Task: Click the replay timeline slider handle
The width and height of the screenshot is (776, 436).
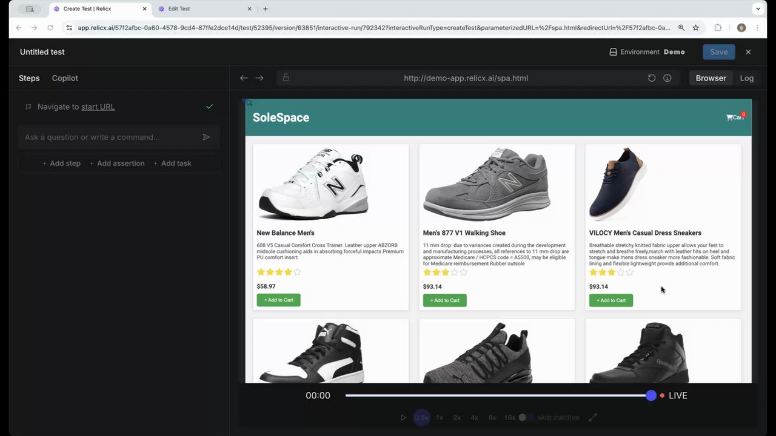Action: tap(651, 395)
